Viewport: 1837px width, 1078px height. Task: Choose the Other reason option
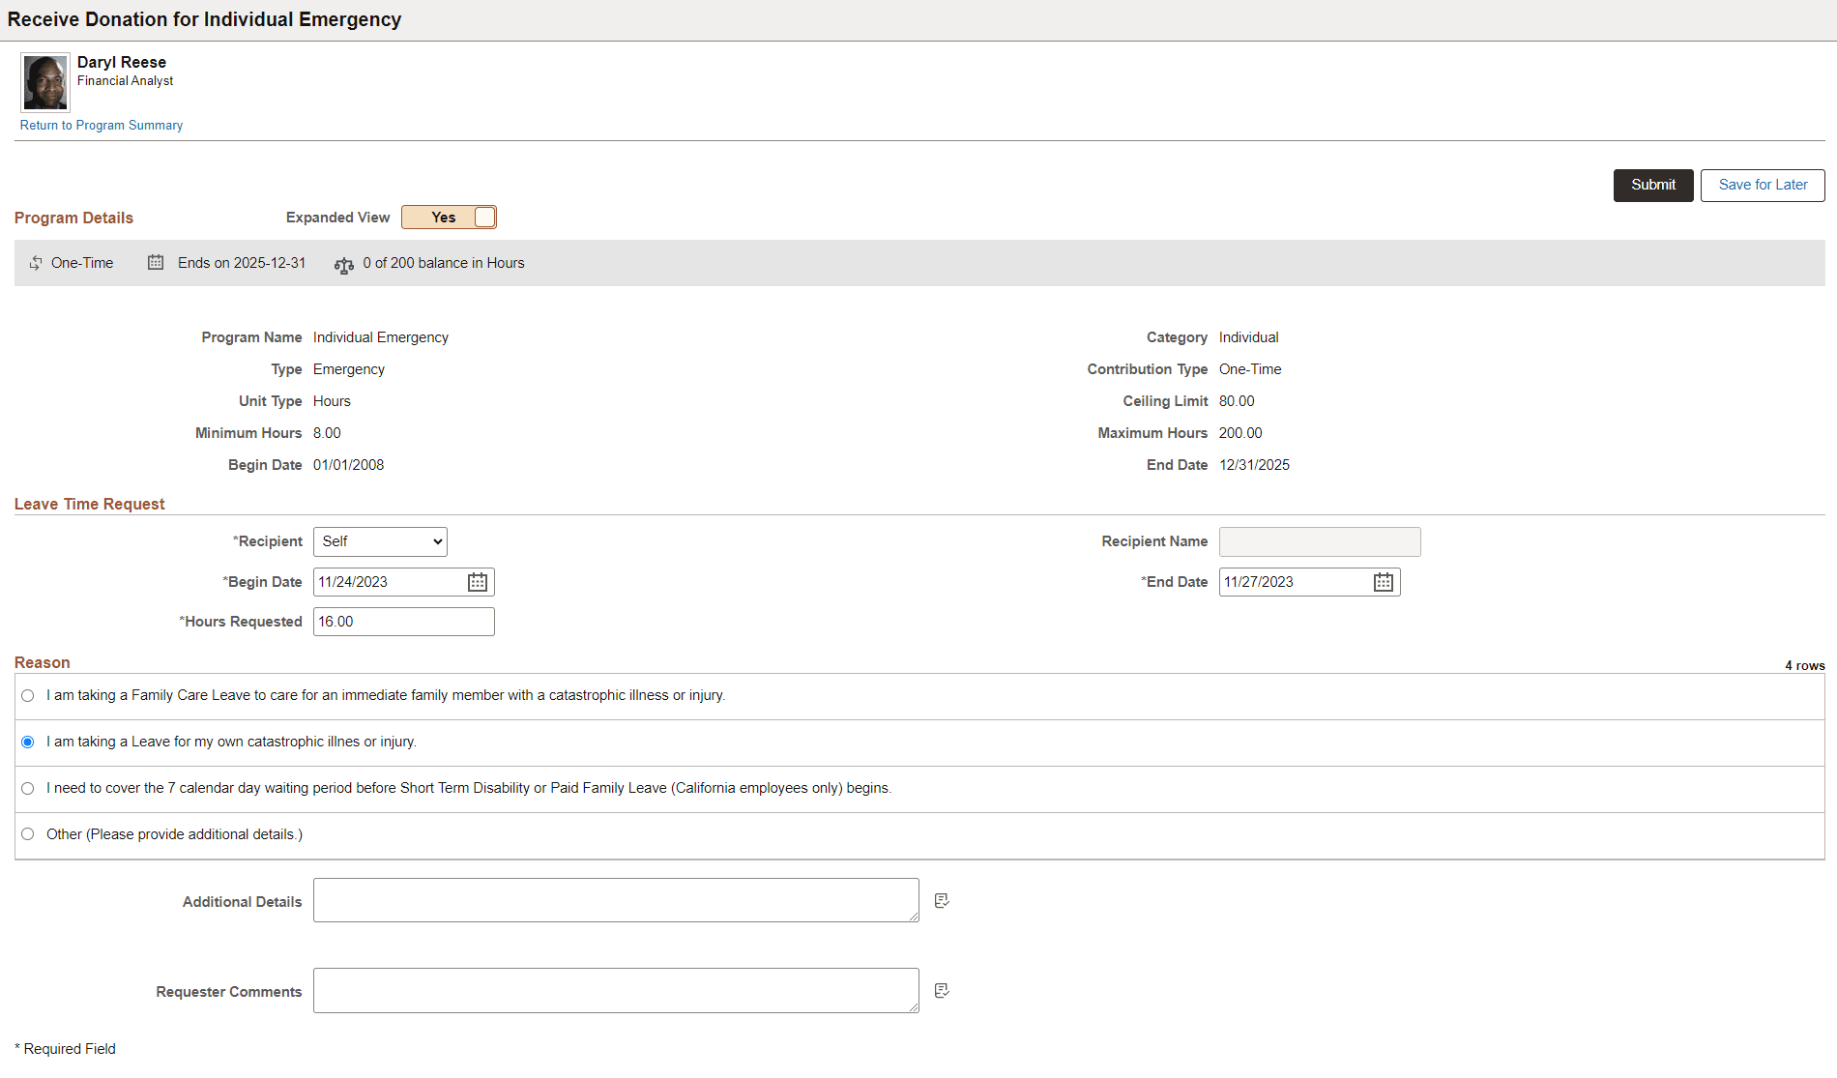click(28, 834)
